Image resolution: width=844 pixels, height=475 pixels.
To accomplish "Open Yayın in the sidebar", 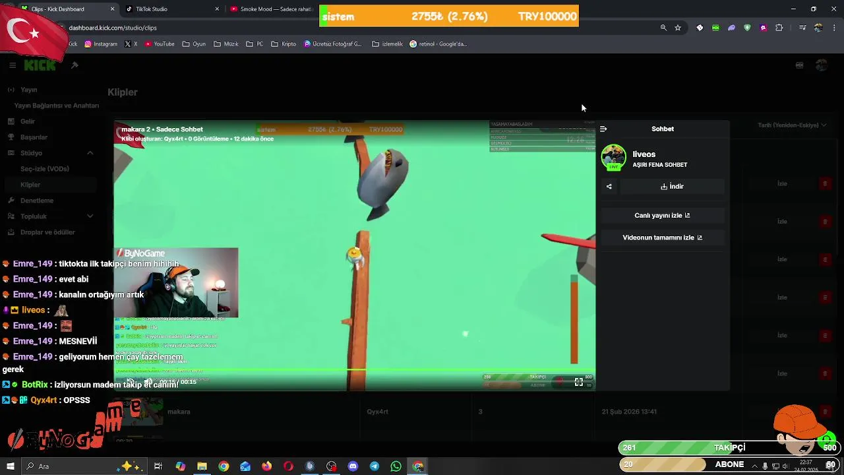I will pos(29,90).
